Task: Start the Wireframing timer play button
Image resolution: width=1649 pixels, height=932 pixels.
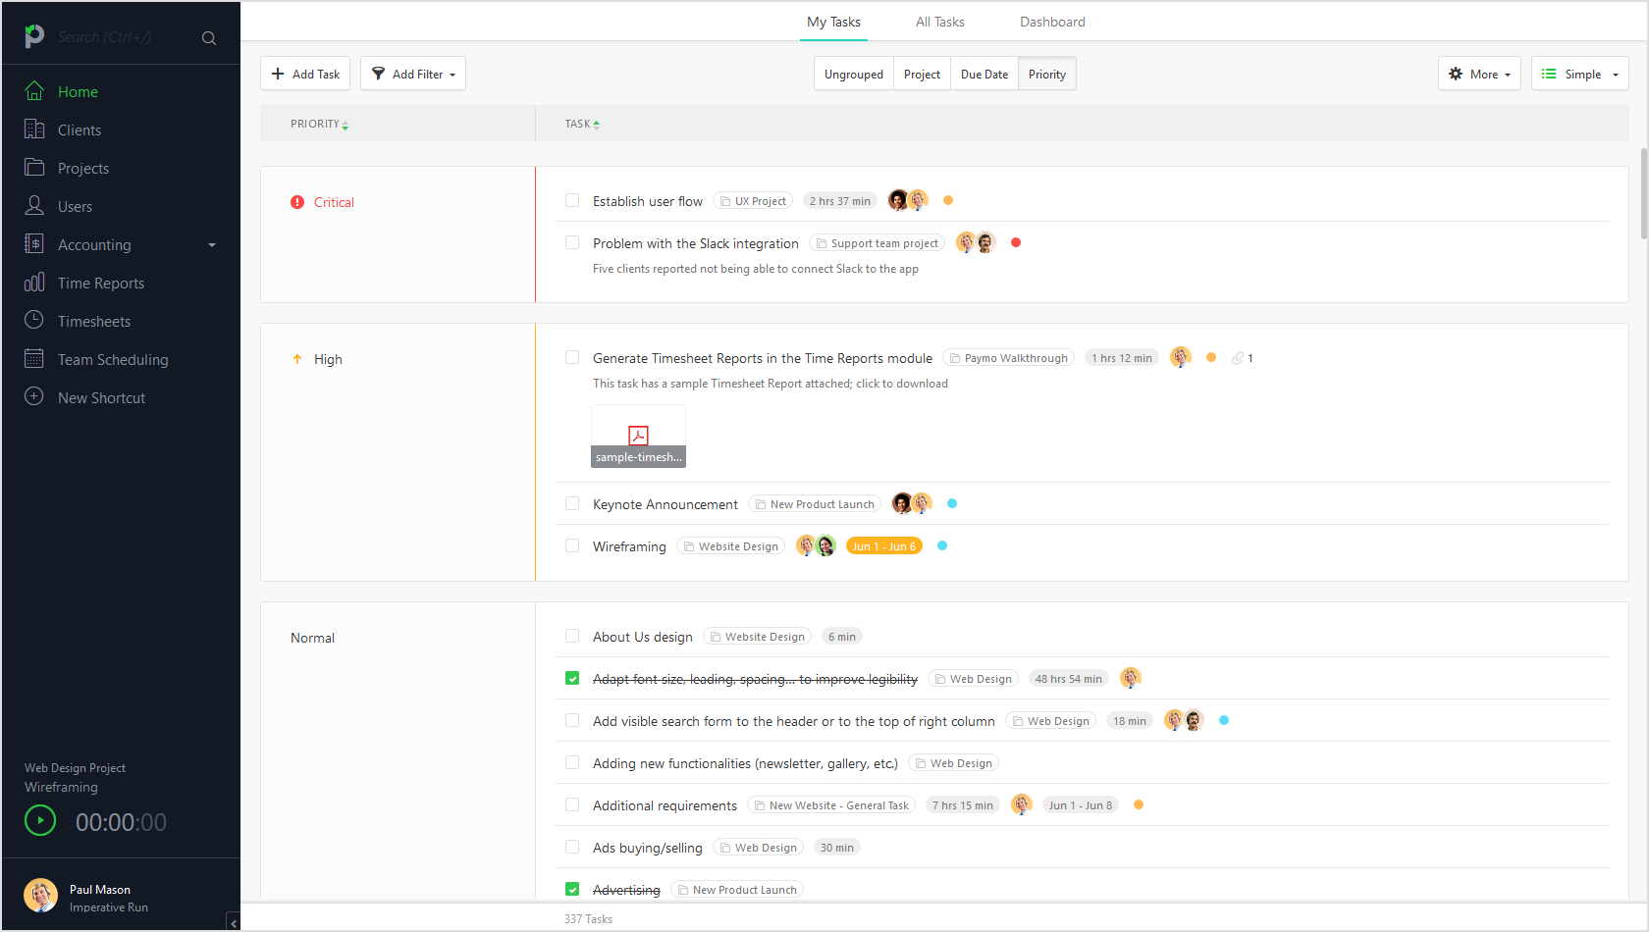Action: click(40, 820)
